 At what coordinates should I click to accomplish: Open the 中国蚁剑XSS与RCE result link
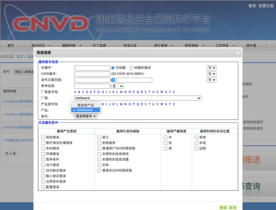pos(19,140)
